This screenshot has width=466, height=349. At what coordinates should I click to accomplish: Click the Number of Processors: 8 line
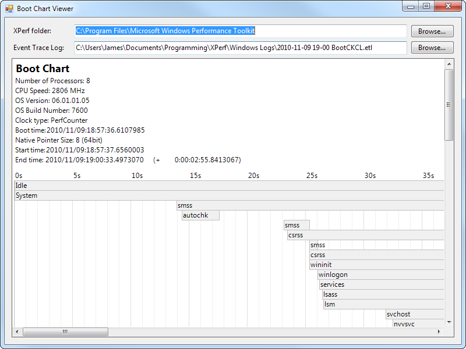tap(52, 81)
